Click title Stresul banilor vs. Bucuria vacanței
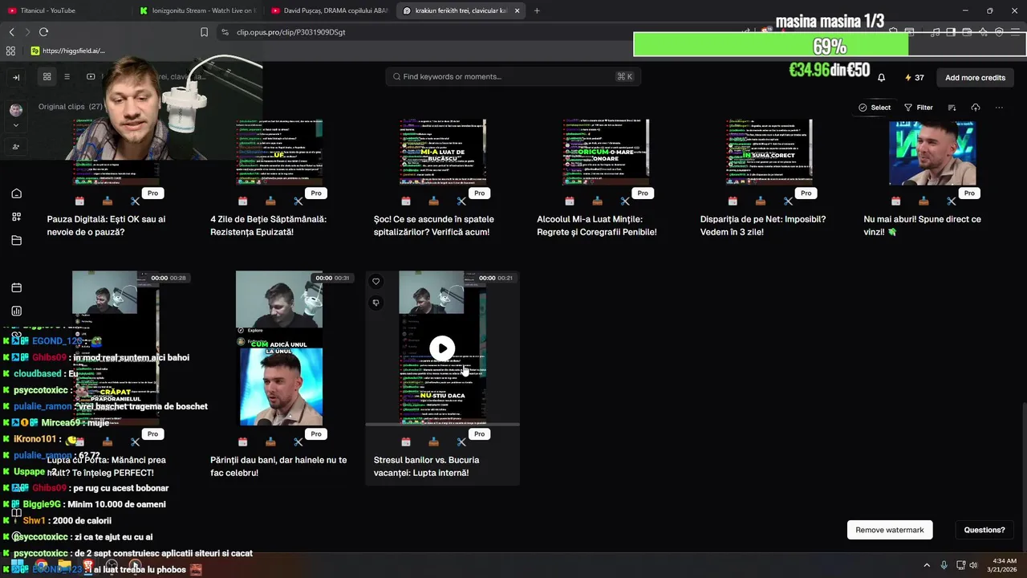 [426, 466]
